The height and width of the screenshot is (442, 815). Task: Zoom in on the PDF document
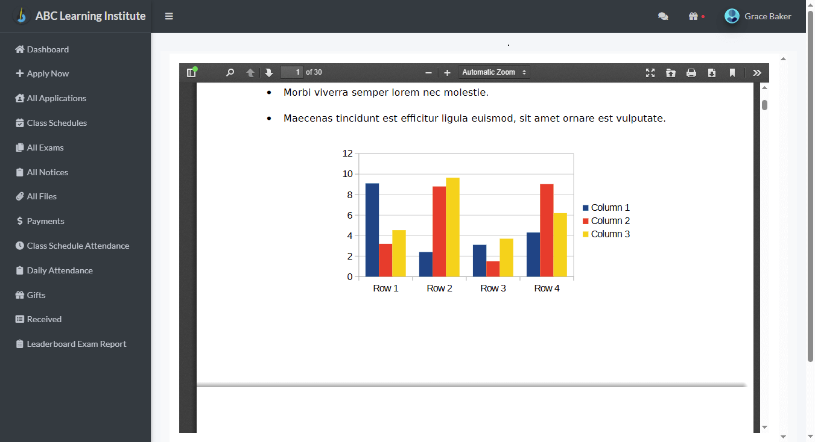click(x=447, y=73)
